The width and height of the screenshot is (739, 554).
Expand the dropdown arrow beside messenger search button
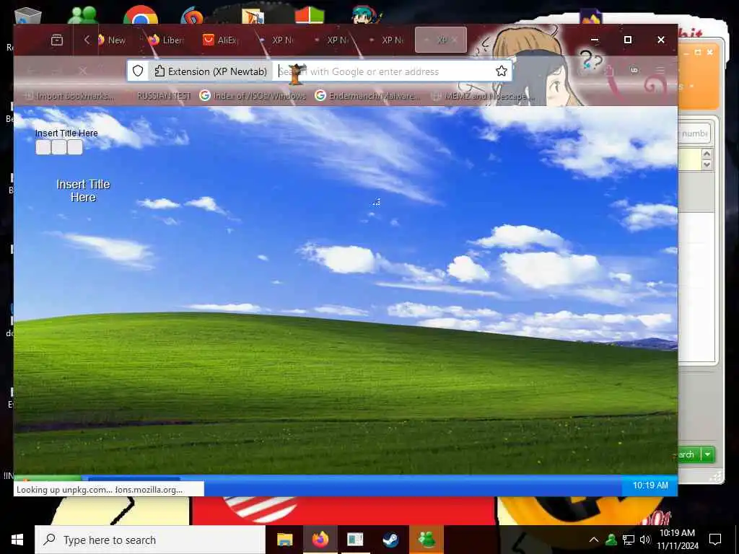tap(708, 454)
